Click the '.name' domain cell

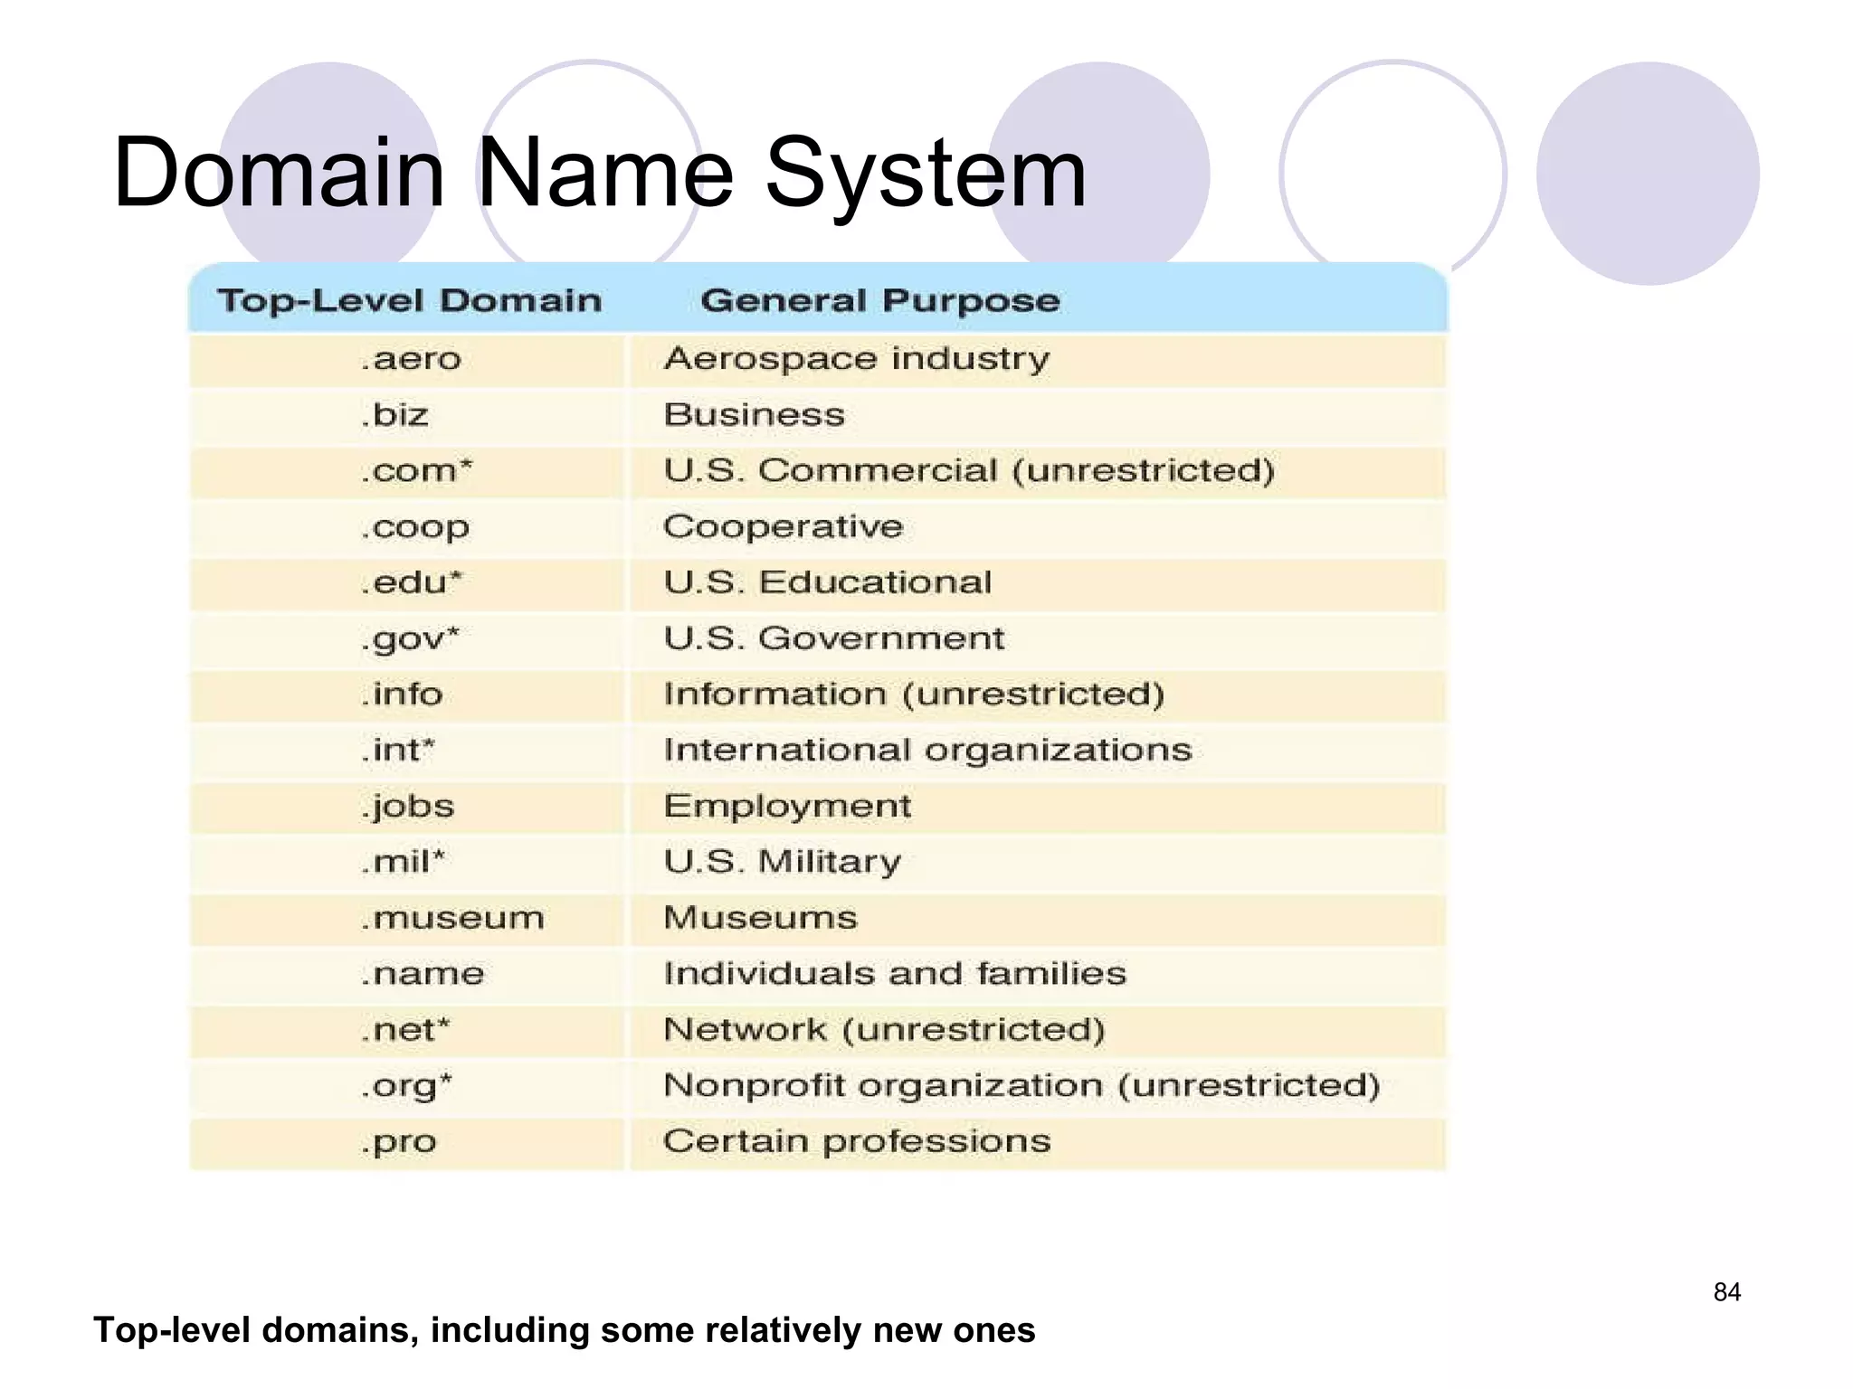(407, 976)
